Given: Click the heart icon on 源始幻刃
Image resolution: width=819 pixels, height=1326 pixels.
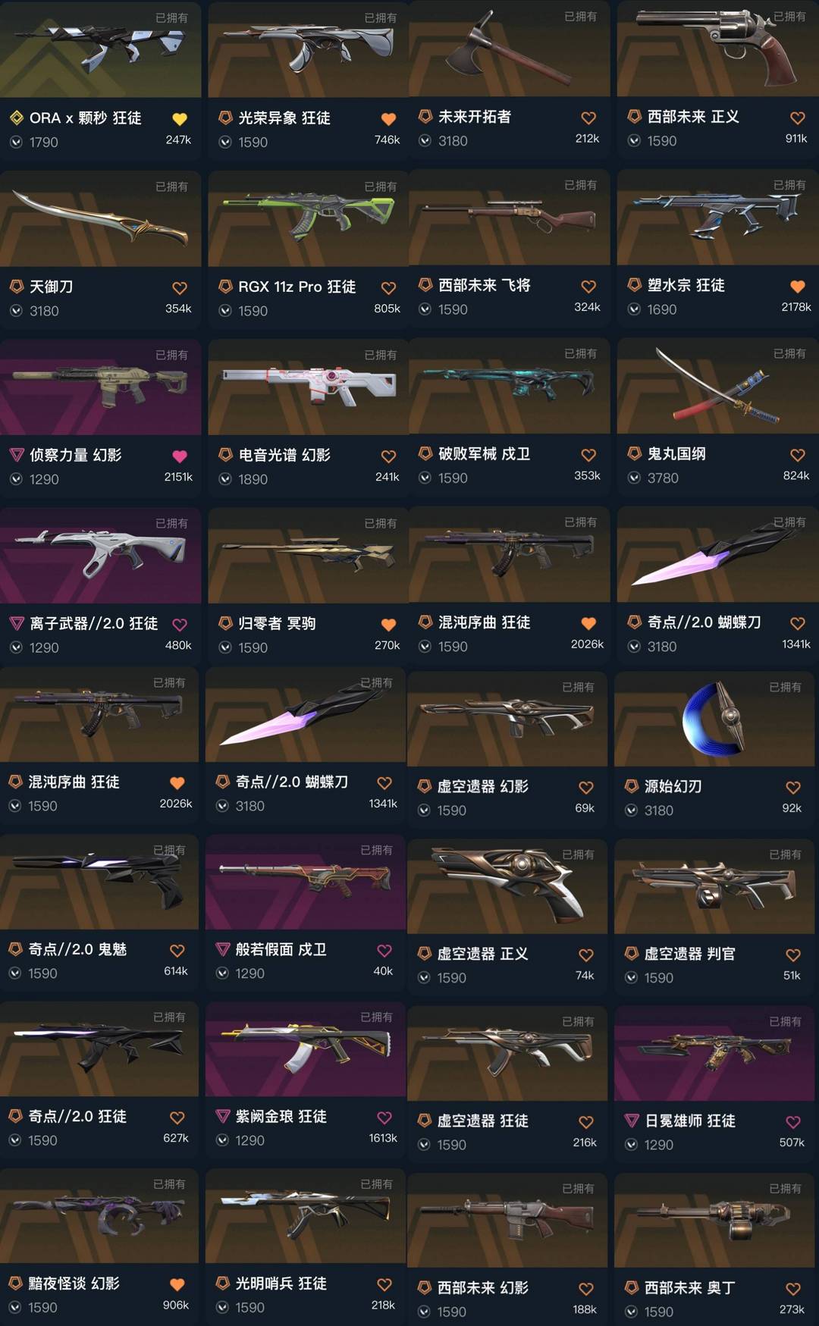Looking at the screenshot, I should coord(793,787).
